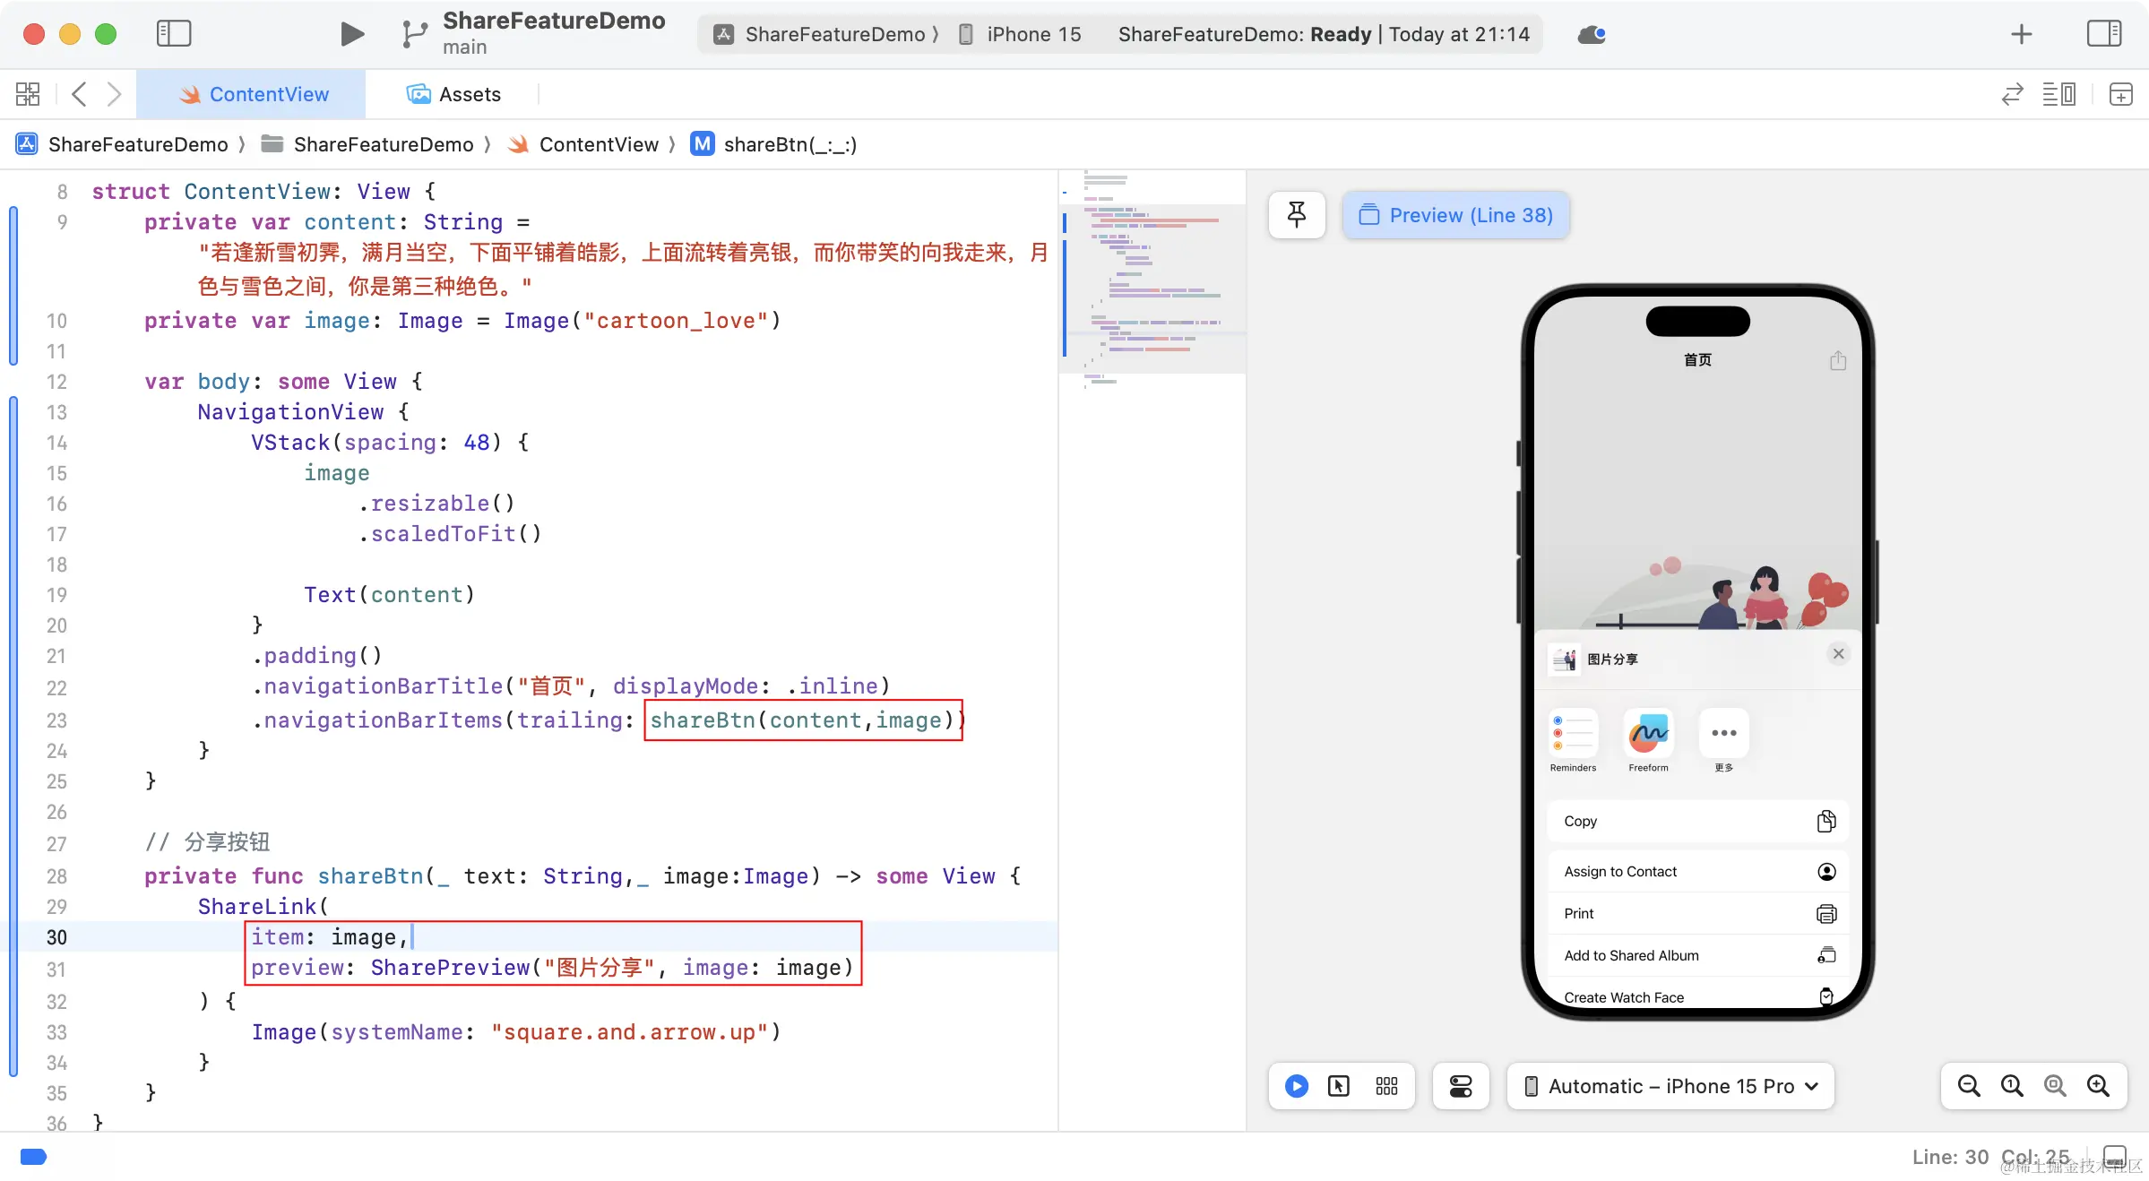Choose selectable preview mode
This screenshot has height=1181, width=2149.
click(x=1339, y=1086)
